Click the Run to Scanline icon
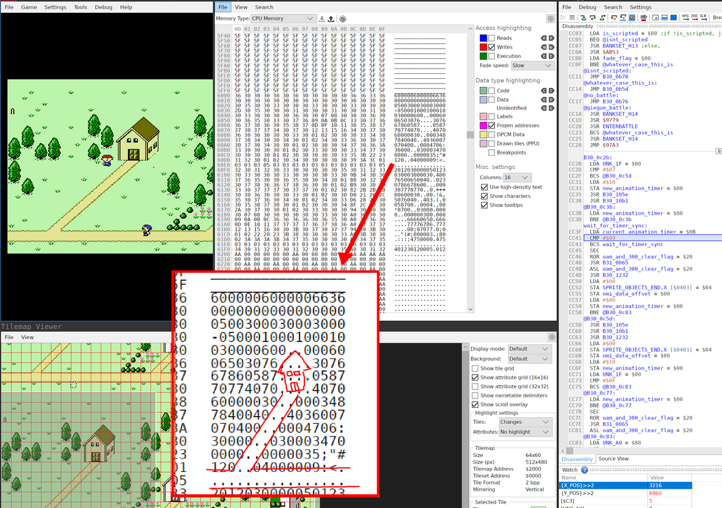The image size is (722, 508). (703, 17)
